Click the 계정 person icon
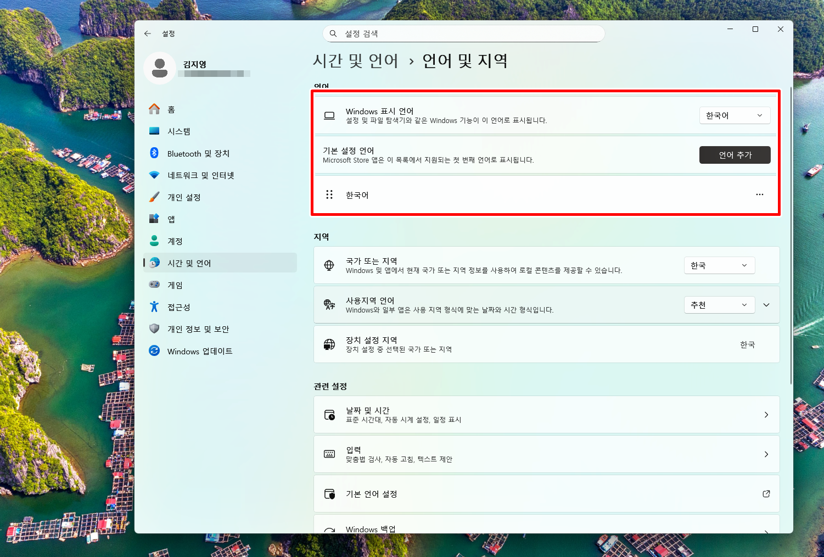This screenshot has height=557, width=824. 154,241
